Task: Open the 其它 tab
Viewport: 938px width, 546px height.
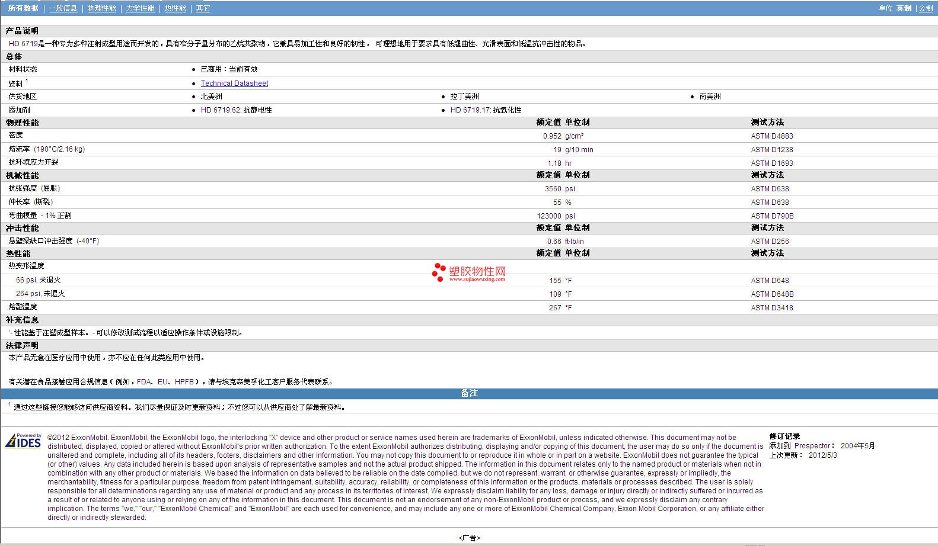Action: 203,8
